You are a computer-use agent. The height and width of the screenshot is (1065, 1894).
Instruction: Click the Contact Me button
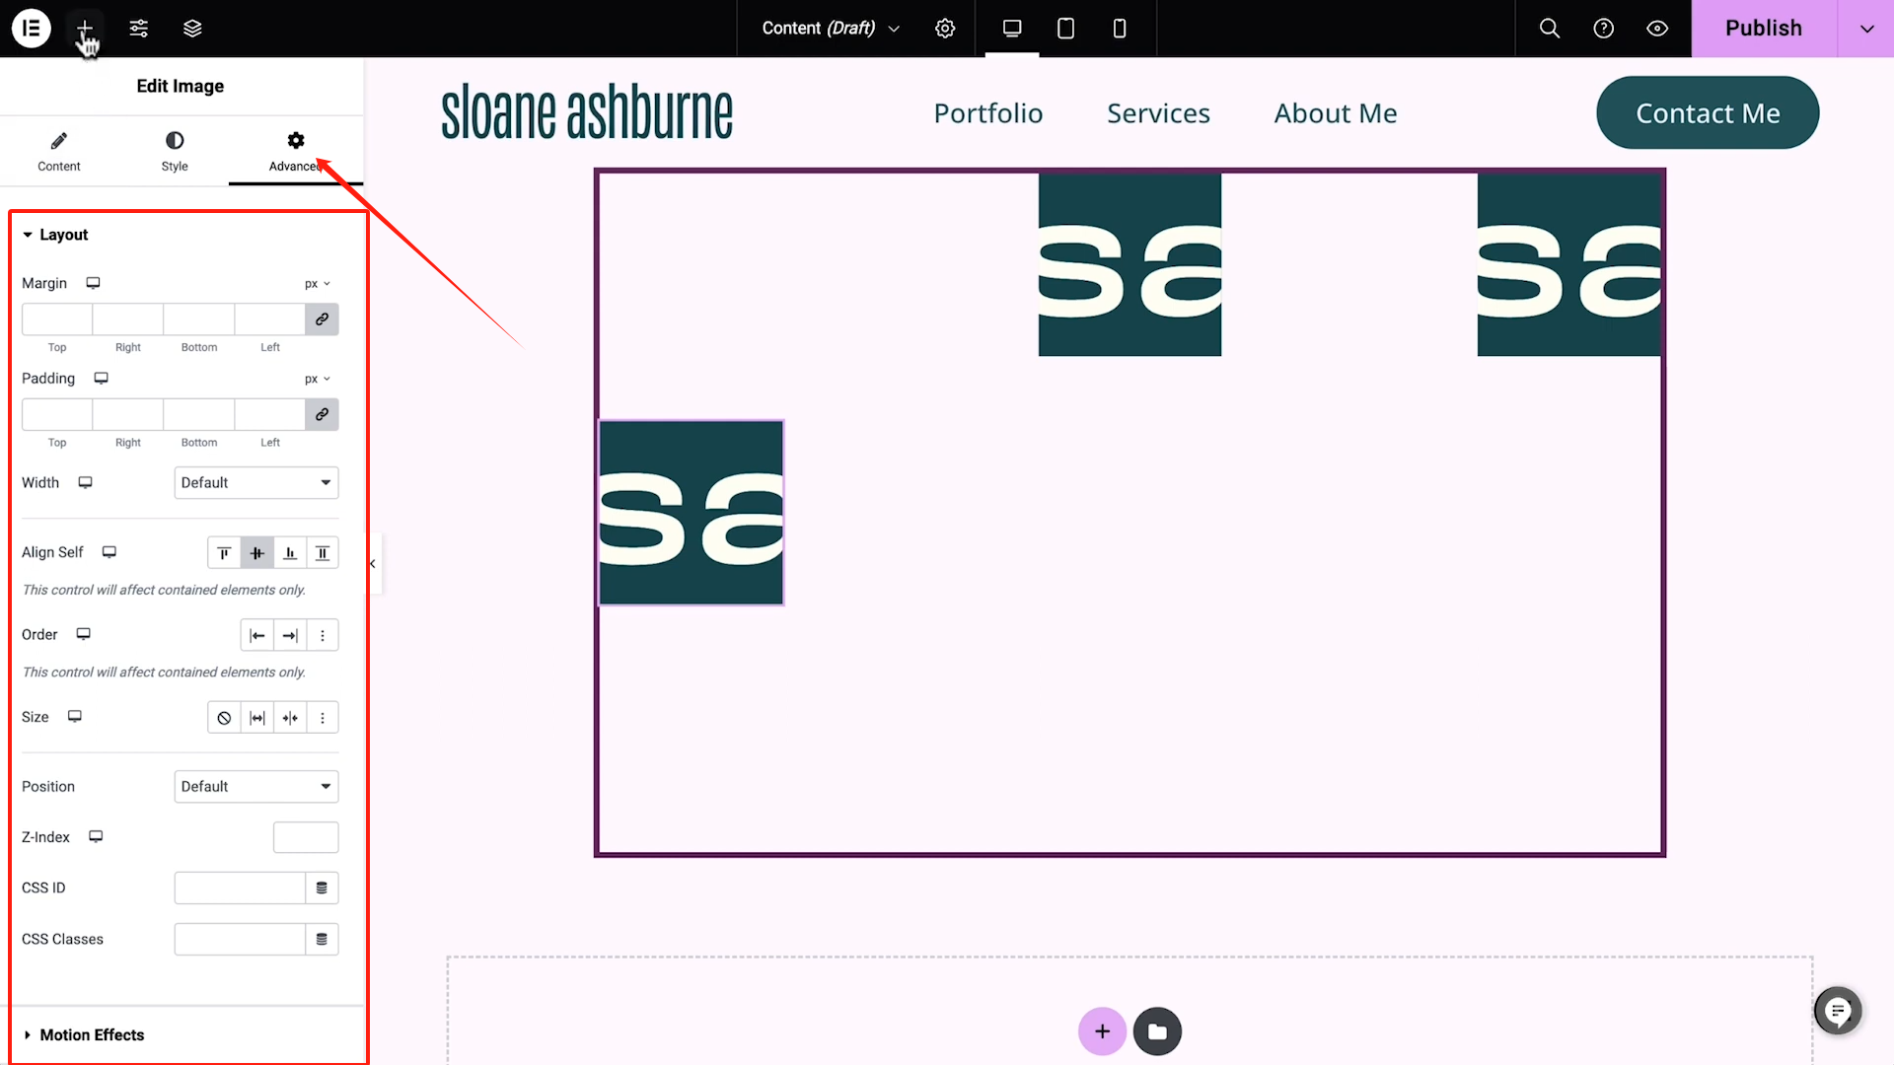click(x=1707, y=113)
